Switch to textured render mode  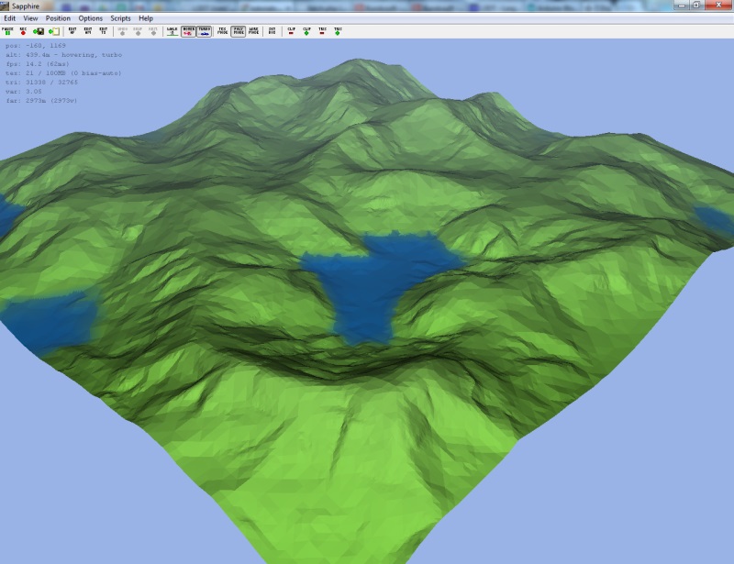click(x=223, y=30)
